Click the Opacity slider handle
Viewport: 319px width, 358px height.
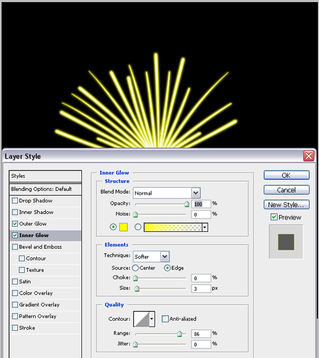click(187, 204)
